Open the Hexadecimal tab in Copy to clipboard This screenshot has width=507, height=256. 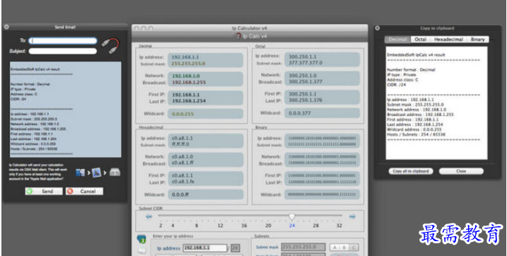click(x=448, y=40)
